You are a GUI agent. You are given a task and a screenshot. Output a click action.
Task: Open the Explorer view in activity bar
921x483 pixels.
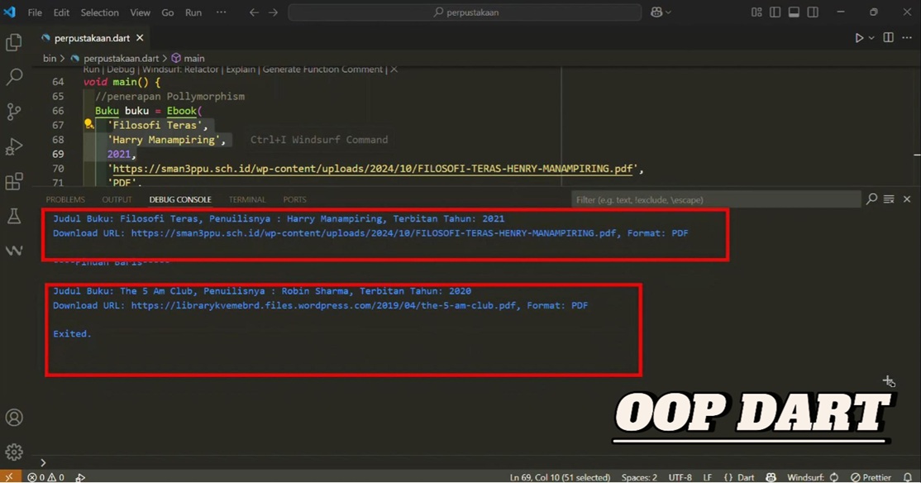13,42
